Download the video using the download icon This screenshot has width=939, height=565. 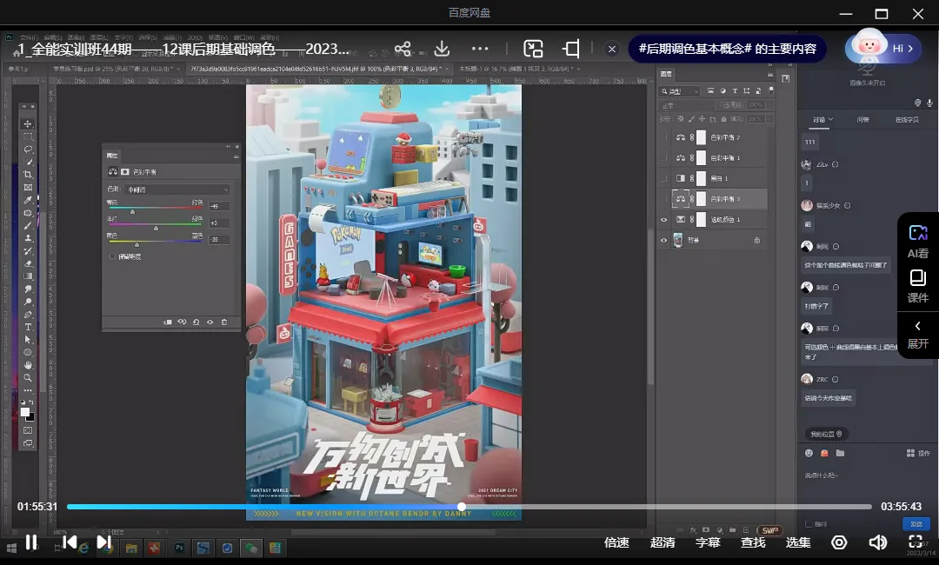pyautogui.click(x=442, y=49)
